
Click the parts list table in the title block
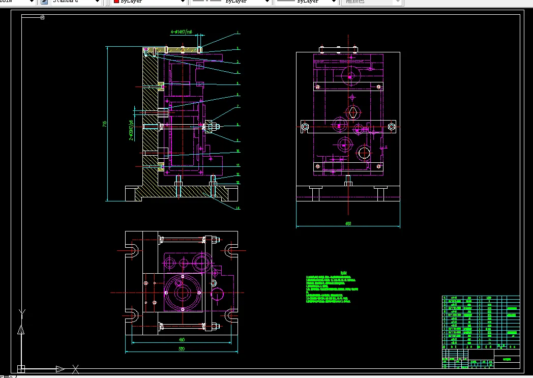point(481,322)
